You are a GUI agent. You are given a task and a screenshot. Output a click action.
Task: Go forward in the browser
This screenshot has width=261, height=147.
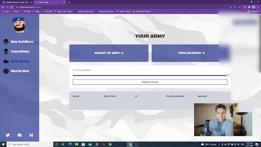click(7, 7)
